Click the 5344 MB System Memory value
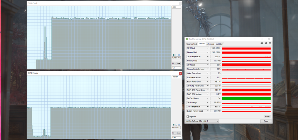Screen dimensions: 298x140 tap(216, 111)
